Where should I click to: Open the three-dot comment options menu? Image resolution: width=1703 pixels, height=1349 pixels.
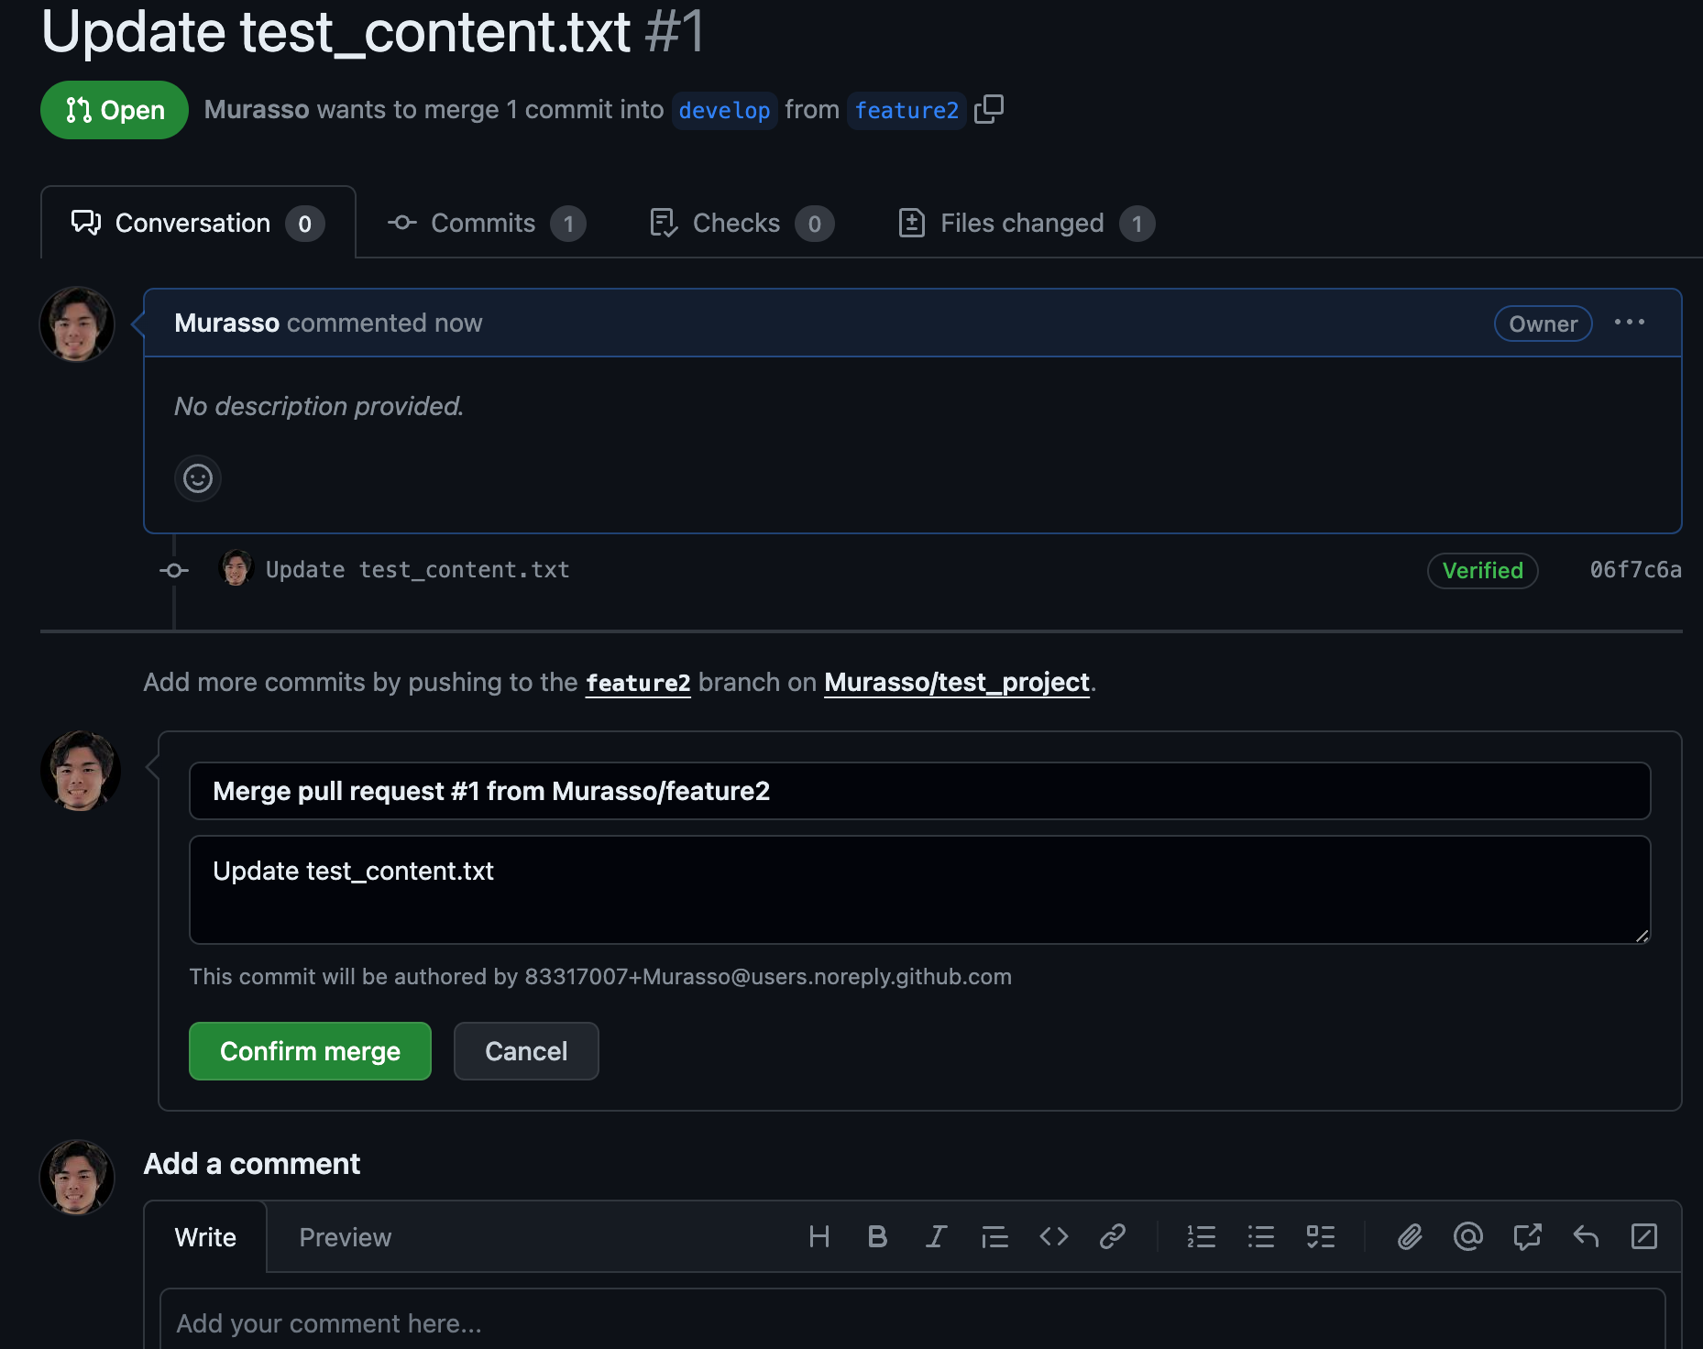(1629, 323)
